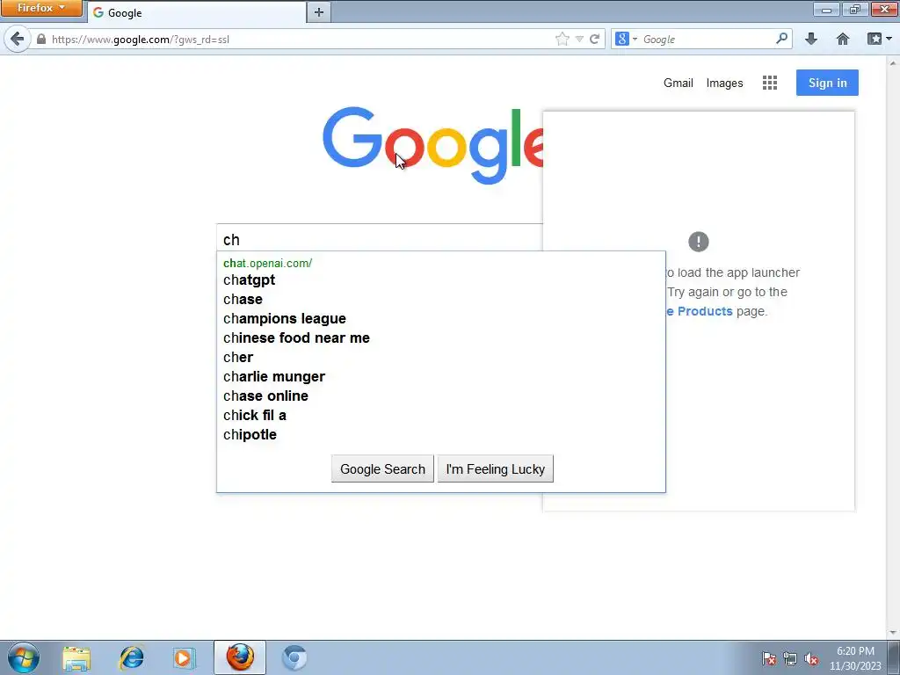Bookmark this page with the star icon
Image resolution: width=900 pixels, height=675 pixels.
tap(562, 39)
